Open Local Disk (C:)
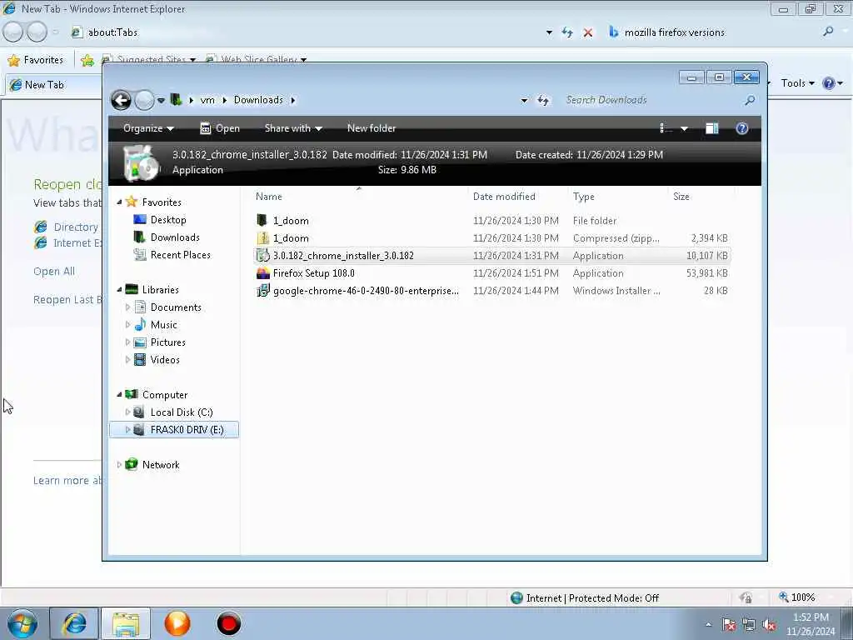Screen dimensions: 853x640 pyautogui.click(x=181, y=412)
